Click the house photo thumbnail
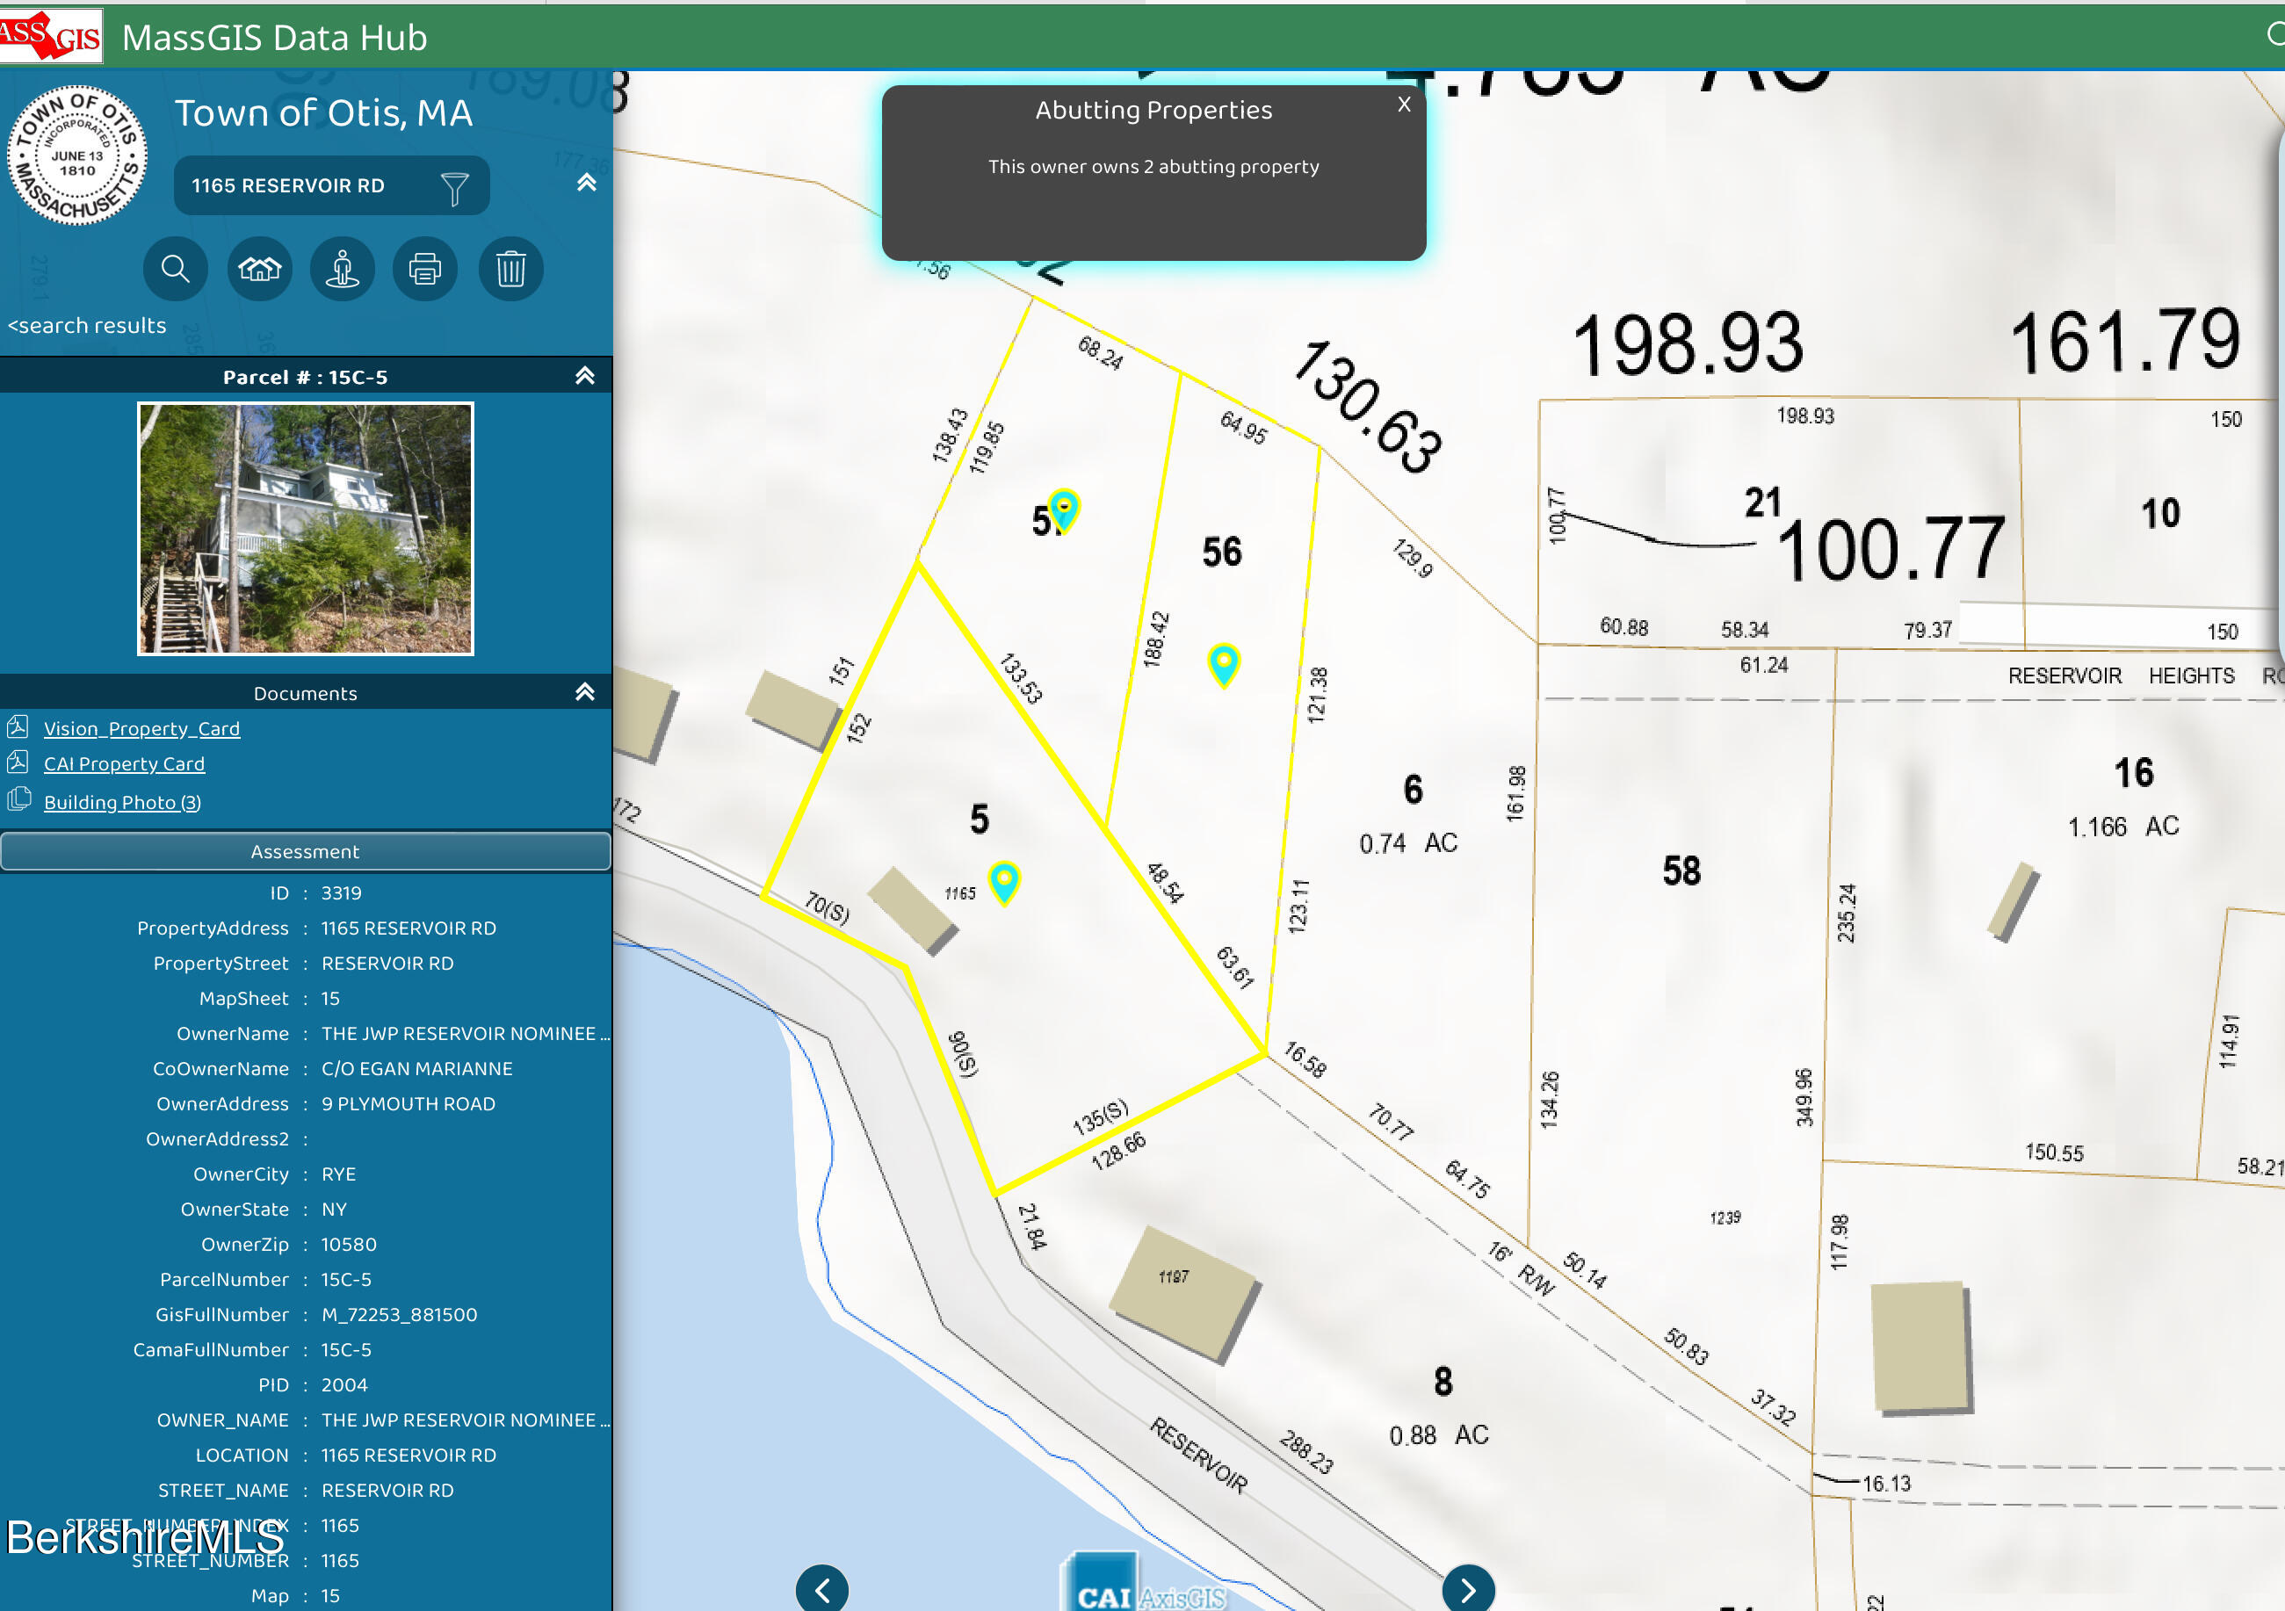Screen dimensions: 2285x1611 [306, 530]
